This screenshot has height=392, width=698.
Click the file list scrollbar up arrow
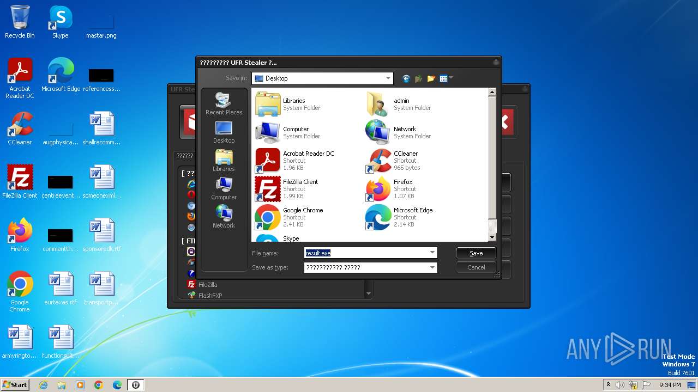492,92
